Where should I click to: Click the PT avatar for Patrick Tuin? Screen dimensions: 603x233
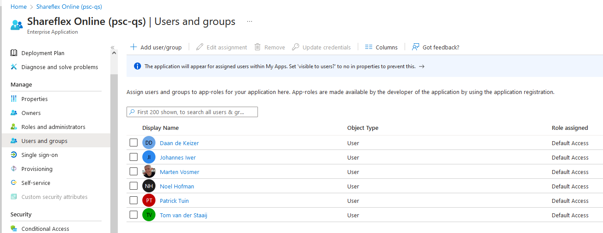[x=149, y=201]
